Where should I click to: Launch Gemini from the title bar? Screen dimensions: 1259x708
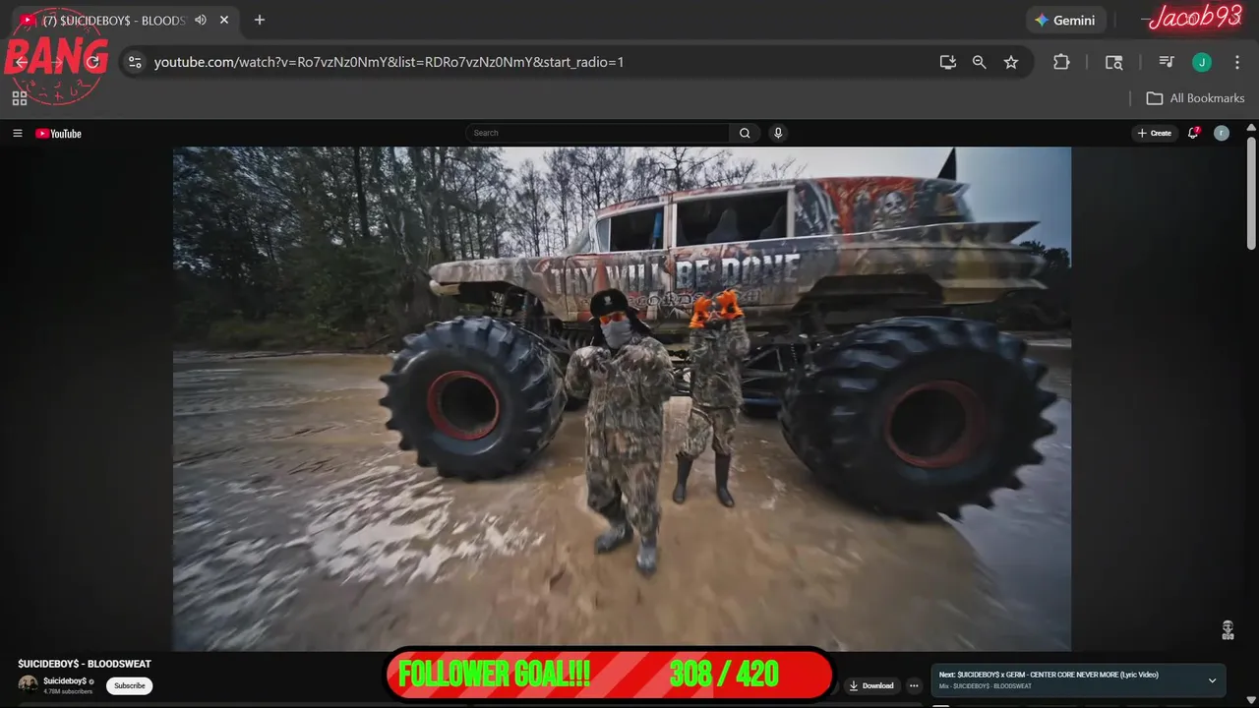click(1065, 20)
